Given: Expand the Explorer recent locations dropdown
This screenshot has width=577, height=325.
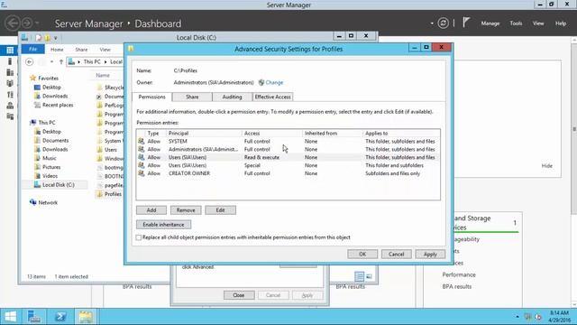Looking at the screenshot, I should click(51, 62).
